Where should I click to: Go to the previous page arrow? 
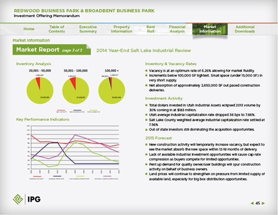pos(252,203)
